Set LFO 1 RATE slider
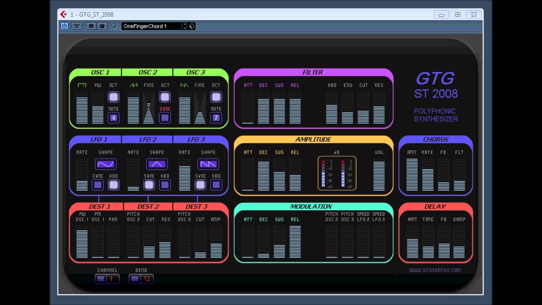This screenshot has height=305, width=542. point(82,175)
